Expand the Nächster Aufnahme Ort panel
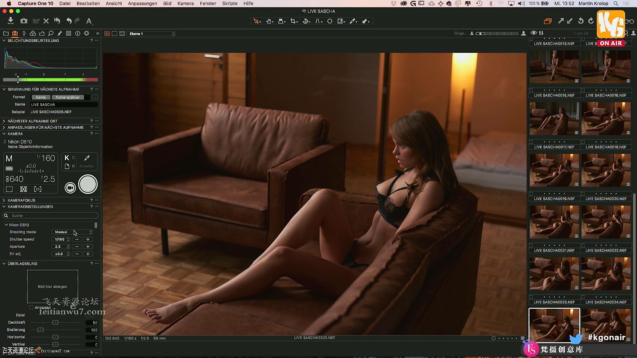Image resolution: width=637 pixels, height=358 pixels. [x=4, y=121]
